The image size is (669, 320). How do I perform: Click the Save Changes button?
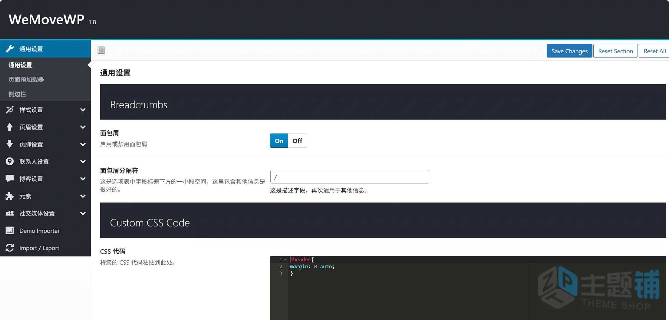pos(569,51)
